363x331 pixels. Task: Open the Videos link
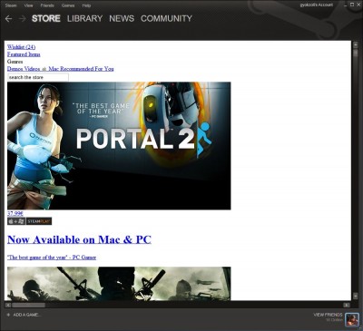tap(32, 69)
